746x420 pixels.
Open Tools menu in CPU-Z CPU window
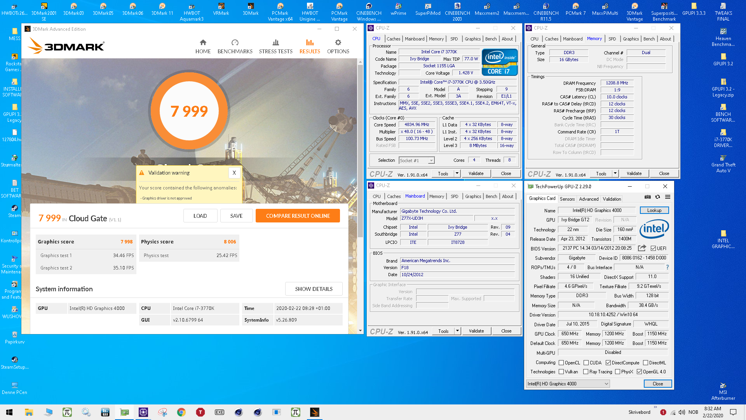(443, 173)
